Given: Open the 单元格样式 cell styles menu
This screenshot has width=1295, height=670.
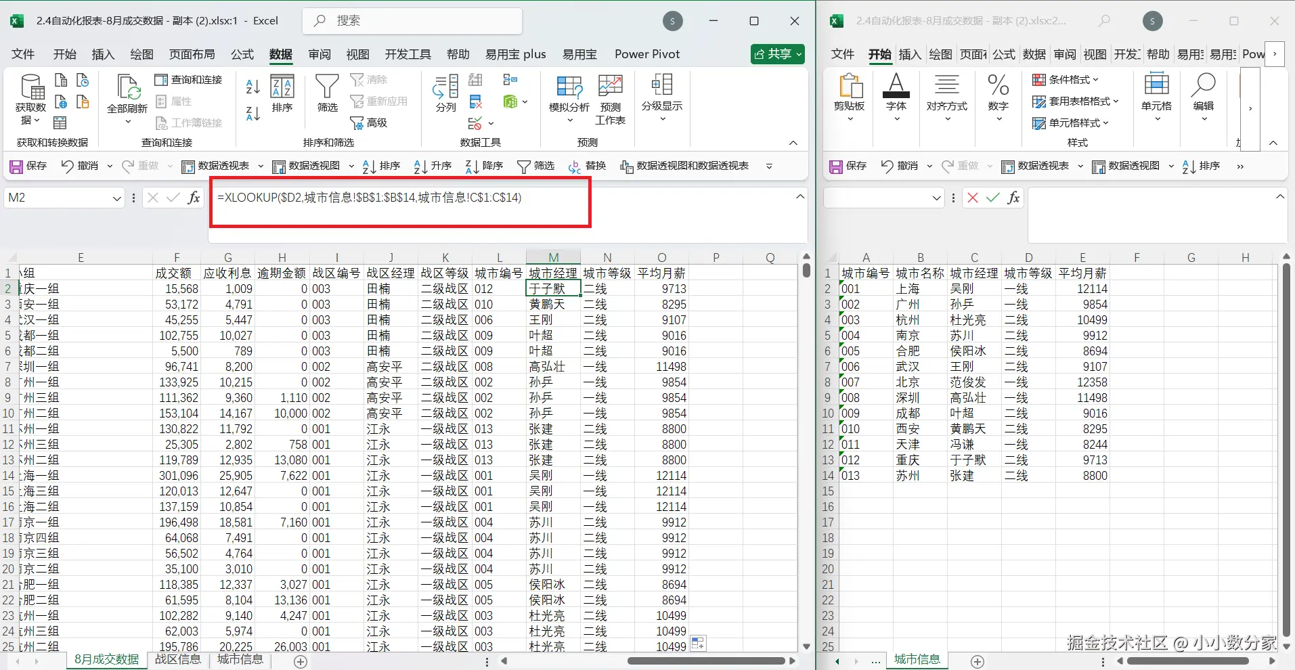Looking at the screenshot, I should (x=1070, y=123).
